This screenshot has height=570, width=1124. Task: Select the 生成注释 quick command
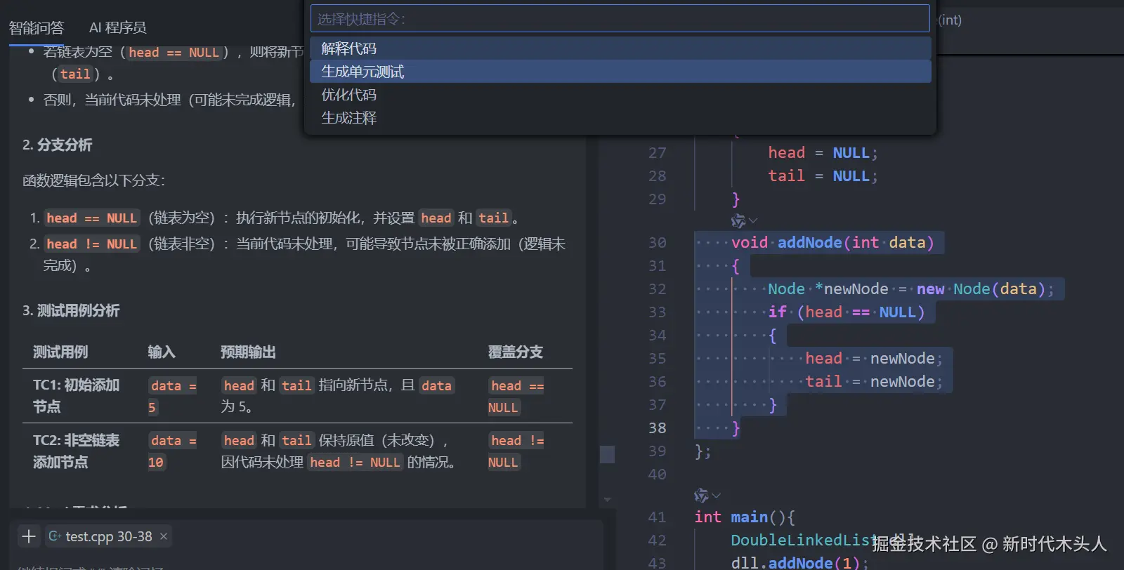coord(620,118)
